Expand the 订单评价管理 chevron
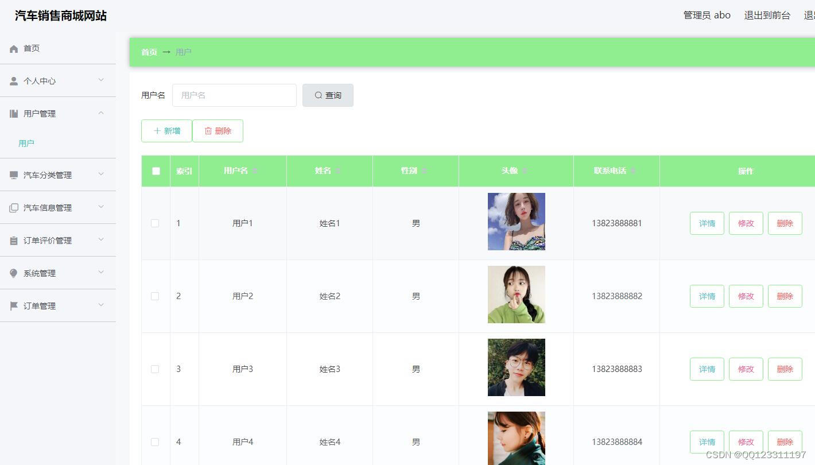This screenshot has width=815, height=465. (101, 240)
